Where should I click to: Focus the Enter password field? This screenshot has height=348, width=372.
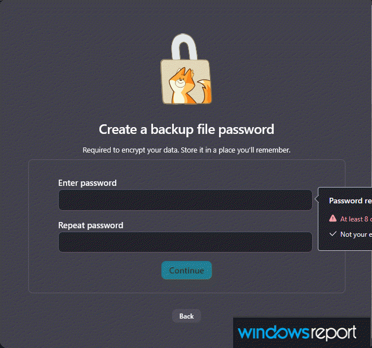[185, 200]
